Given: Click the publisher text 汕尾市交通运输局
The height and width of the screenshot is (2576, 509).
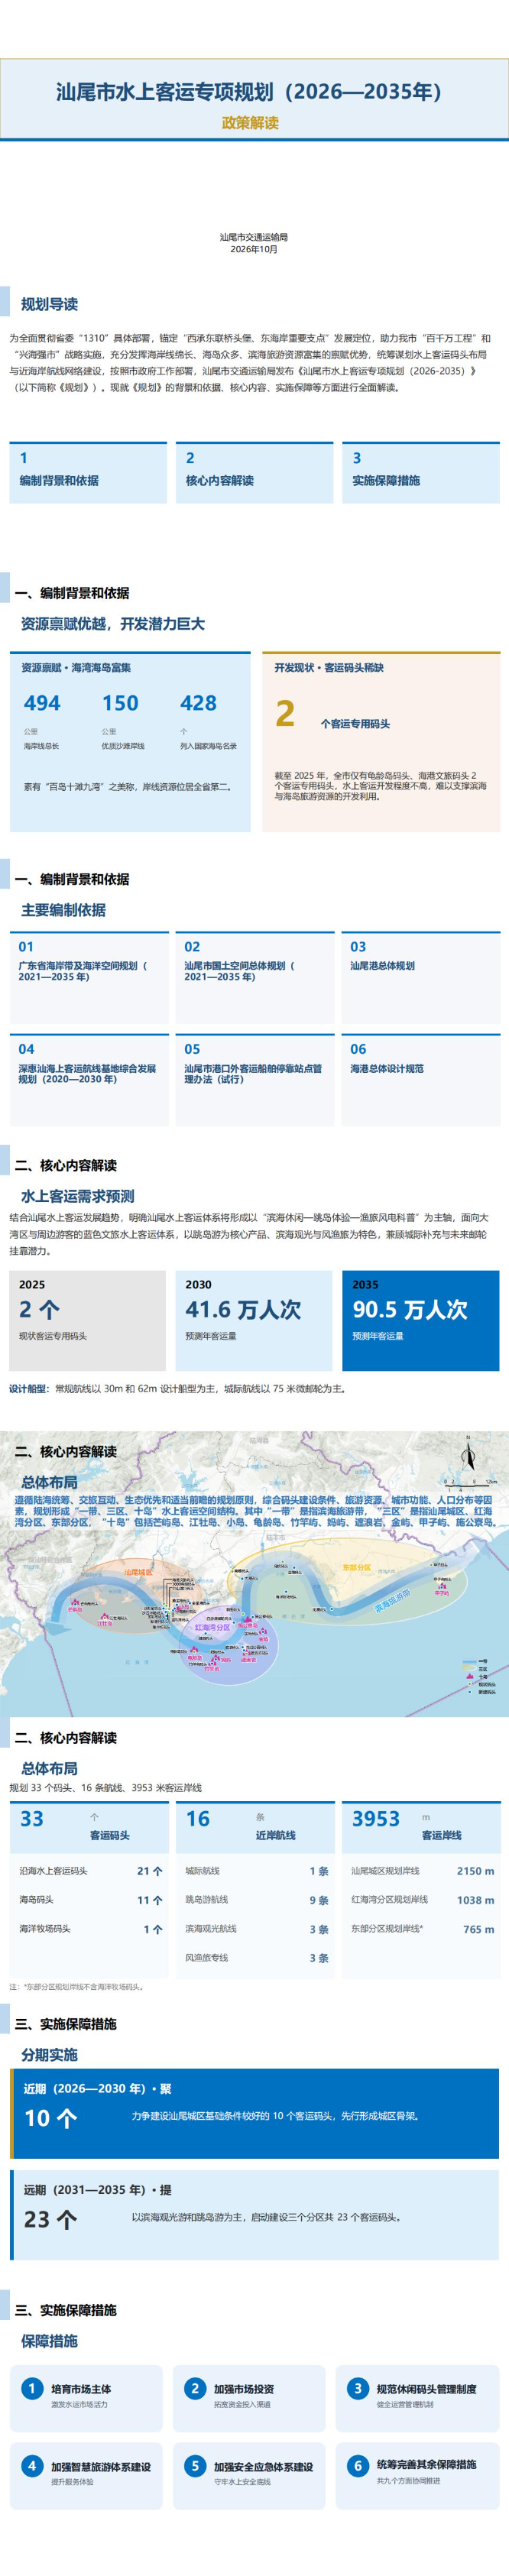Looking at the screenshot, I should coord(254,237).
